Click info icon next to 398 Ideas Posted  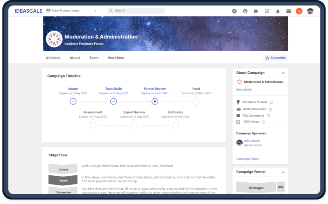click(x=271, y=102)
